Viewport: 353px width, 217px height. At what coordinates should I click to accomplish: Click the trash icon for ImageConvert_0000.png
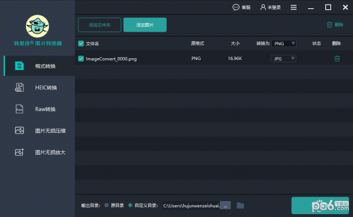(337, 59)
